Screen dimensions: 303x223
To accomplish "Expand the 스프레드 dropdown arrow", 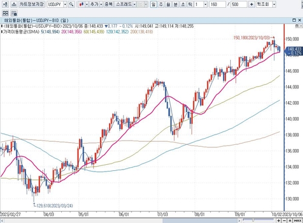I will (135, 4).
